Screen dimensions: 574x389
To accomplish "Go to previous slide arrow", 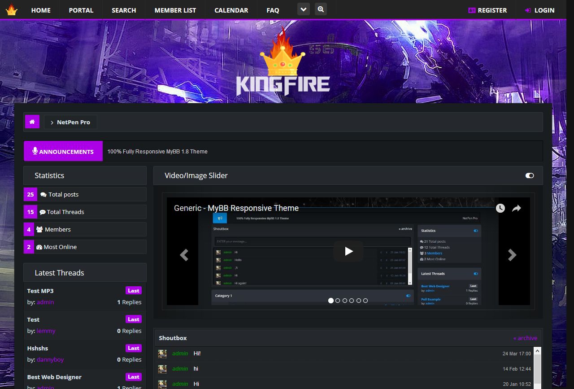I will [x=184, y=255].
